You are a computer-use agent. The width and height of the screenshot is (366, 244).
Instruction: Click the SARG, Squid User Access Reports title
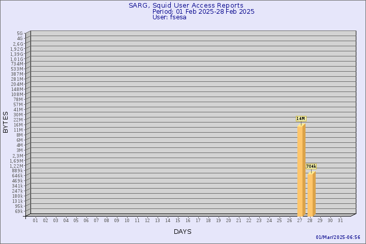click(x=186, y=5)
